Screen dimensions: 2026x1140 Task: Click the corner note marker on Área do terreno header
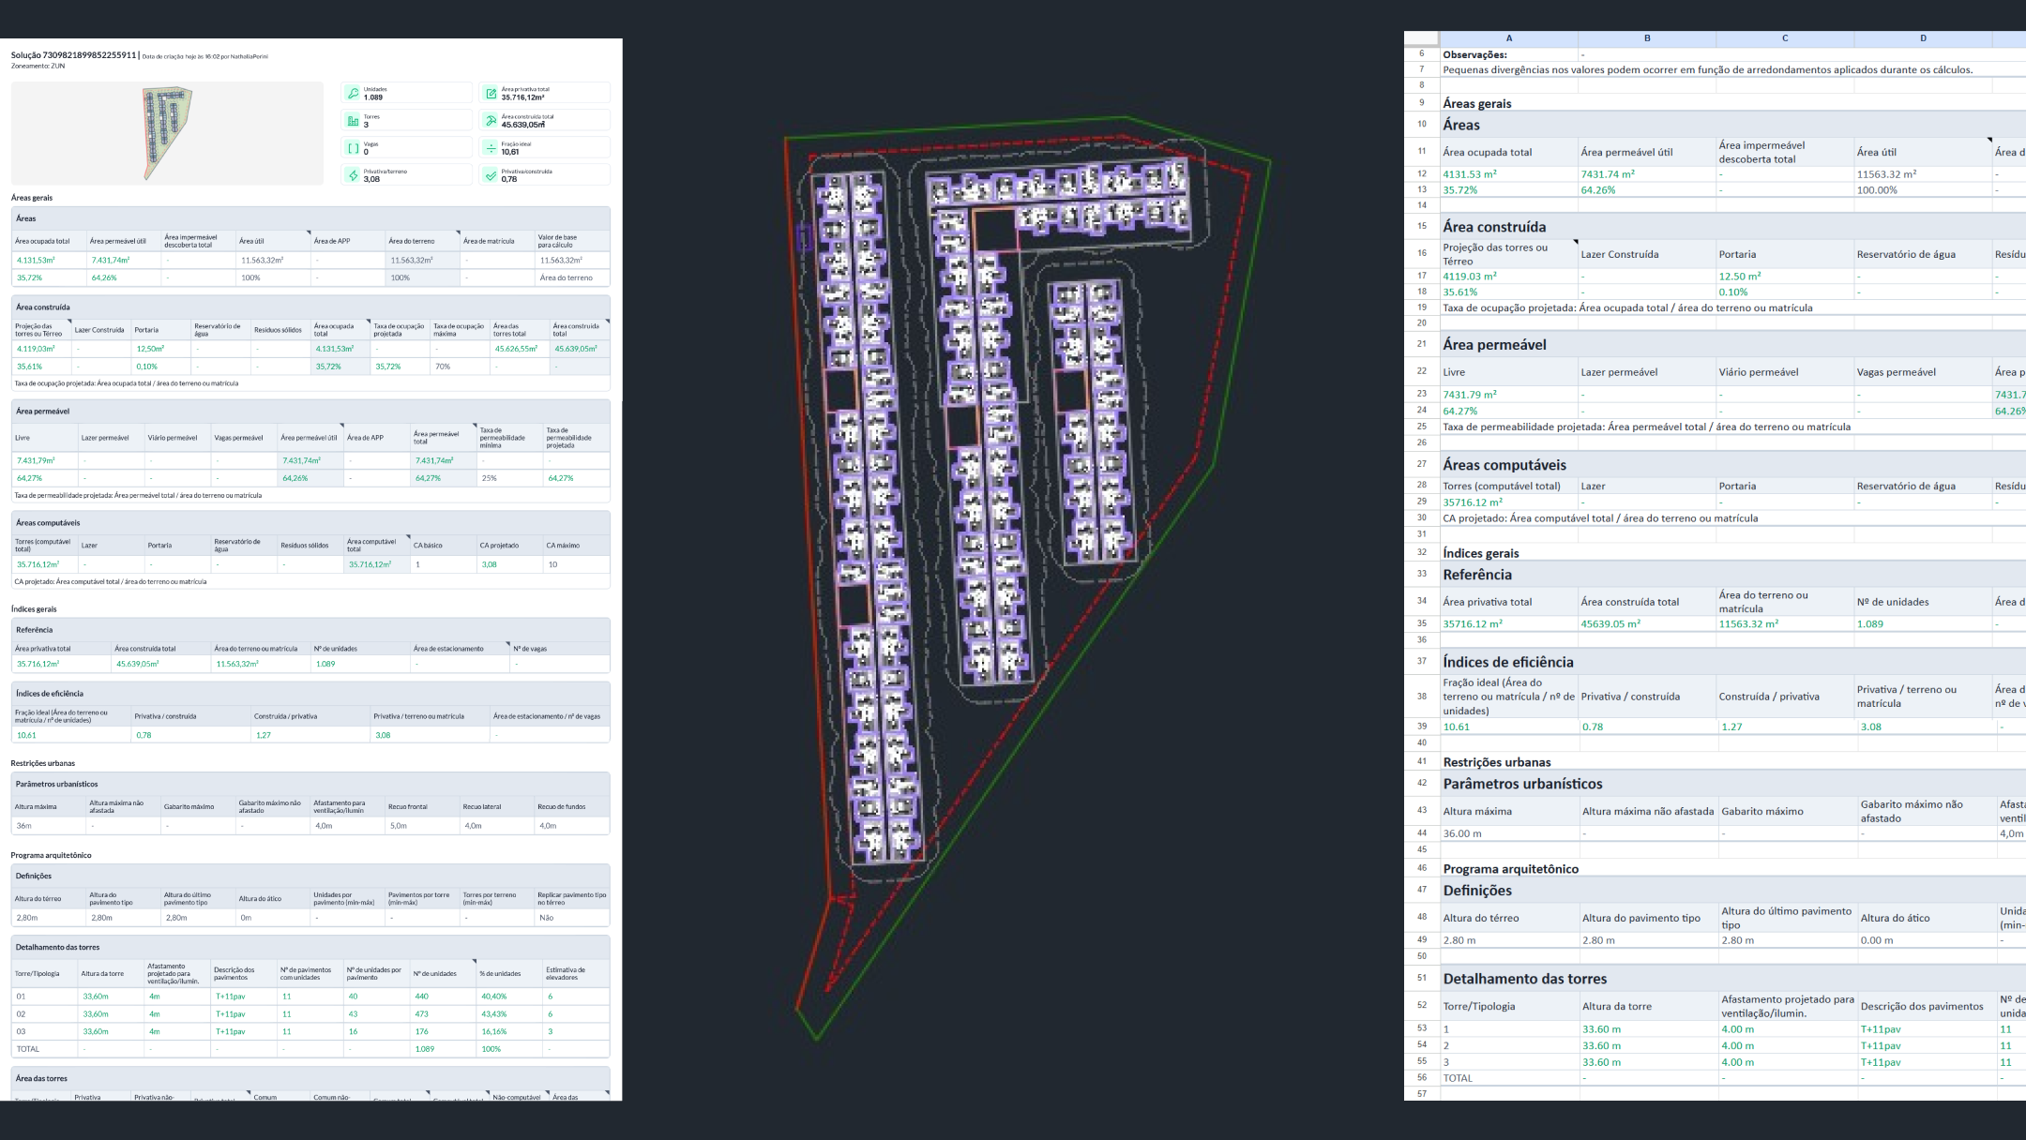pyautogui.click(x=458, y=232)
